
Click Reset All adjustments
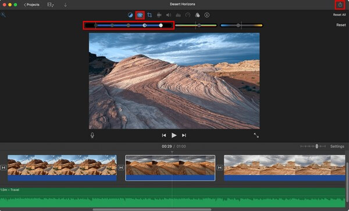tap(339, 15)
